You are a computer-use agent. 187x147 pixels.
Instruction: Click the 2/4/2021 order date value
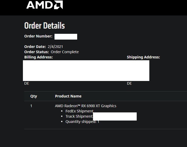pos(55,47)
